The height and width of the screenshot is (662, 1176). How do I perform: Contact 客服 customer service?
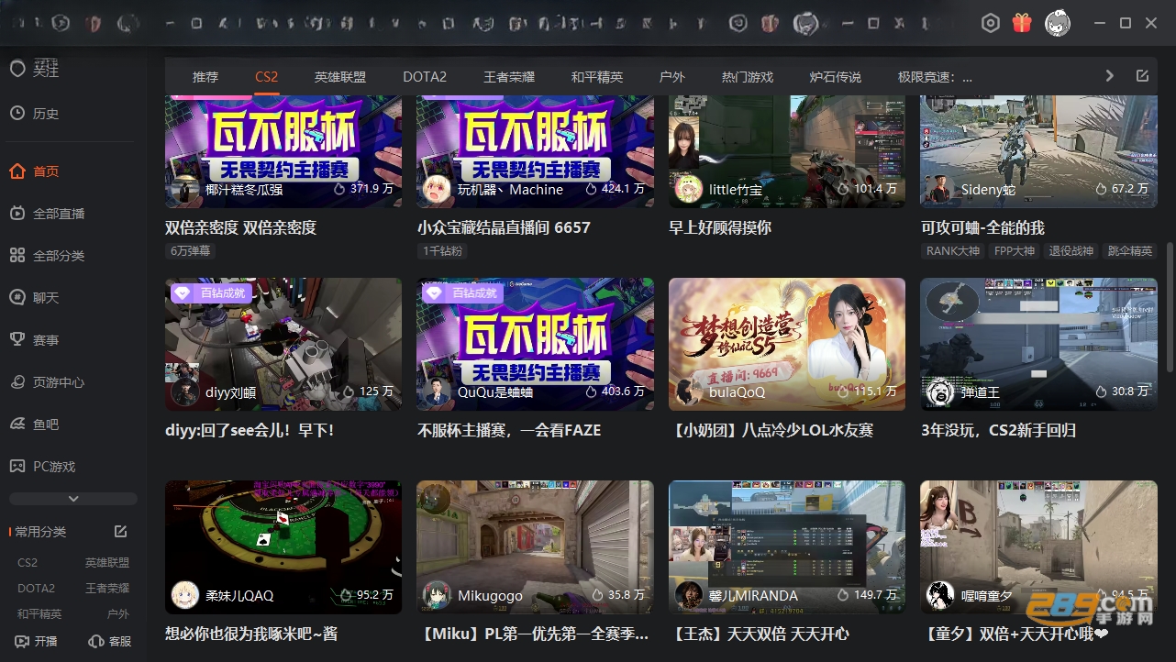click(109, 642)
